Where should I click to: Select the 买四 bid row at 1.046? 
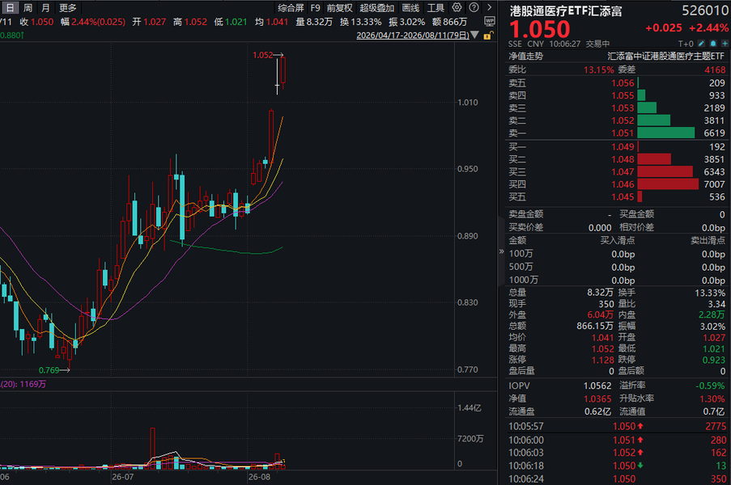(x=617, y=185)
